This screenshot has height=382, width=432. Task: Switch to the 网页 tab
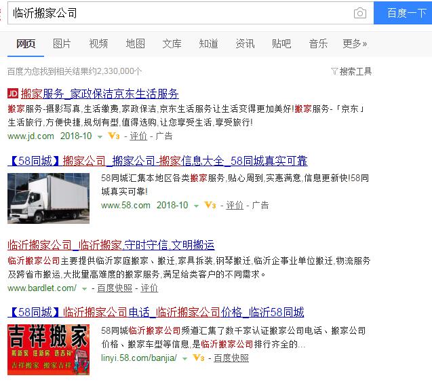(26, 43)
